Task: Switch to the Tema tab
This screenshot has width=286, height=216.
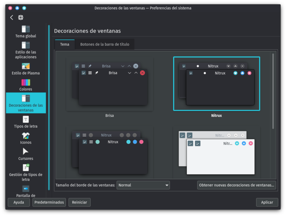Action: click(65, 44)
